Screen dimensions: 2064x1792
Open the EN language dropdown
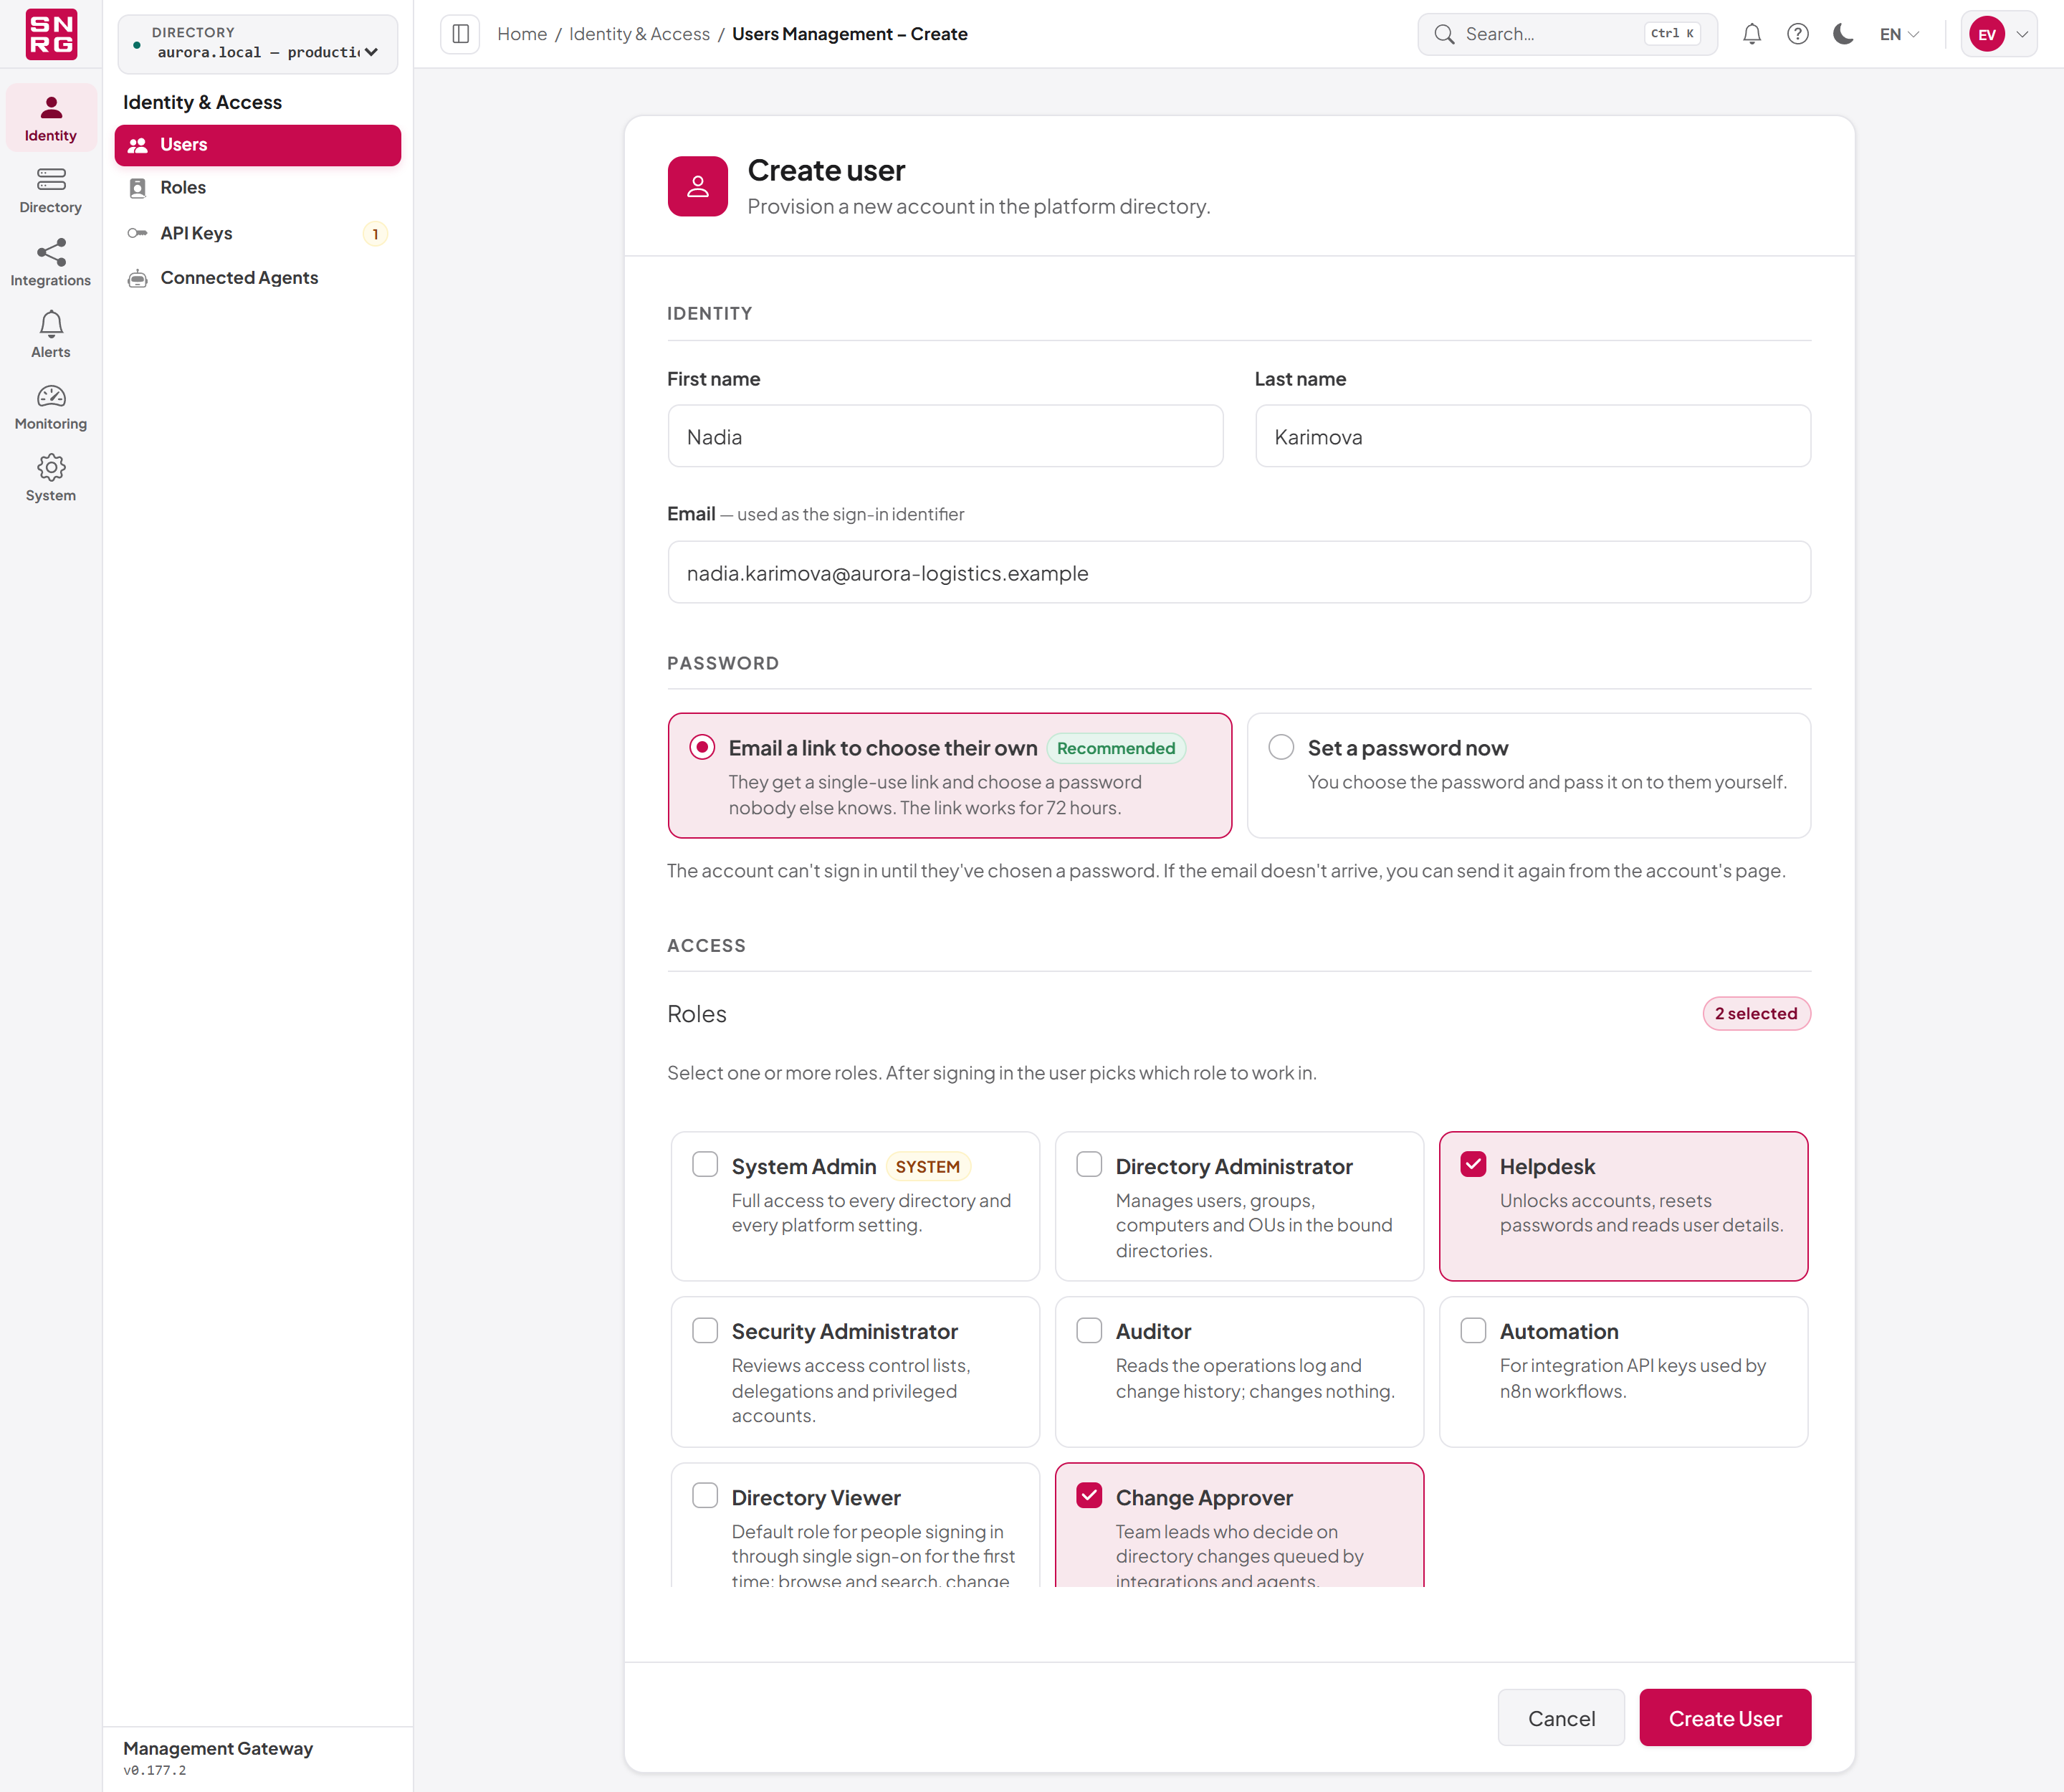tap(1899, 34)
